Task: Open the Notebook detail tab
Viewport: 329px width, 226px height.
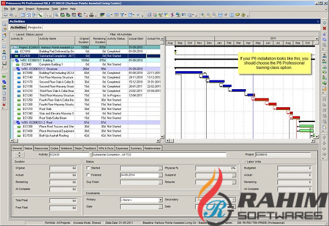Action: click(66, 148)
